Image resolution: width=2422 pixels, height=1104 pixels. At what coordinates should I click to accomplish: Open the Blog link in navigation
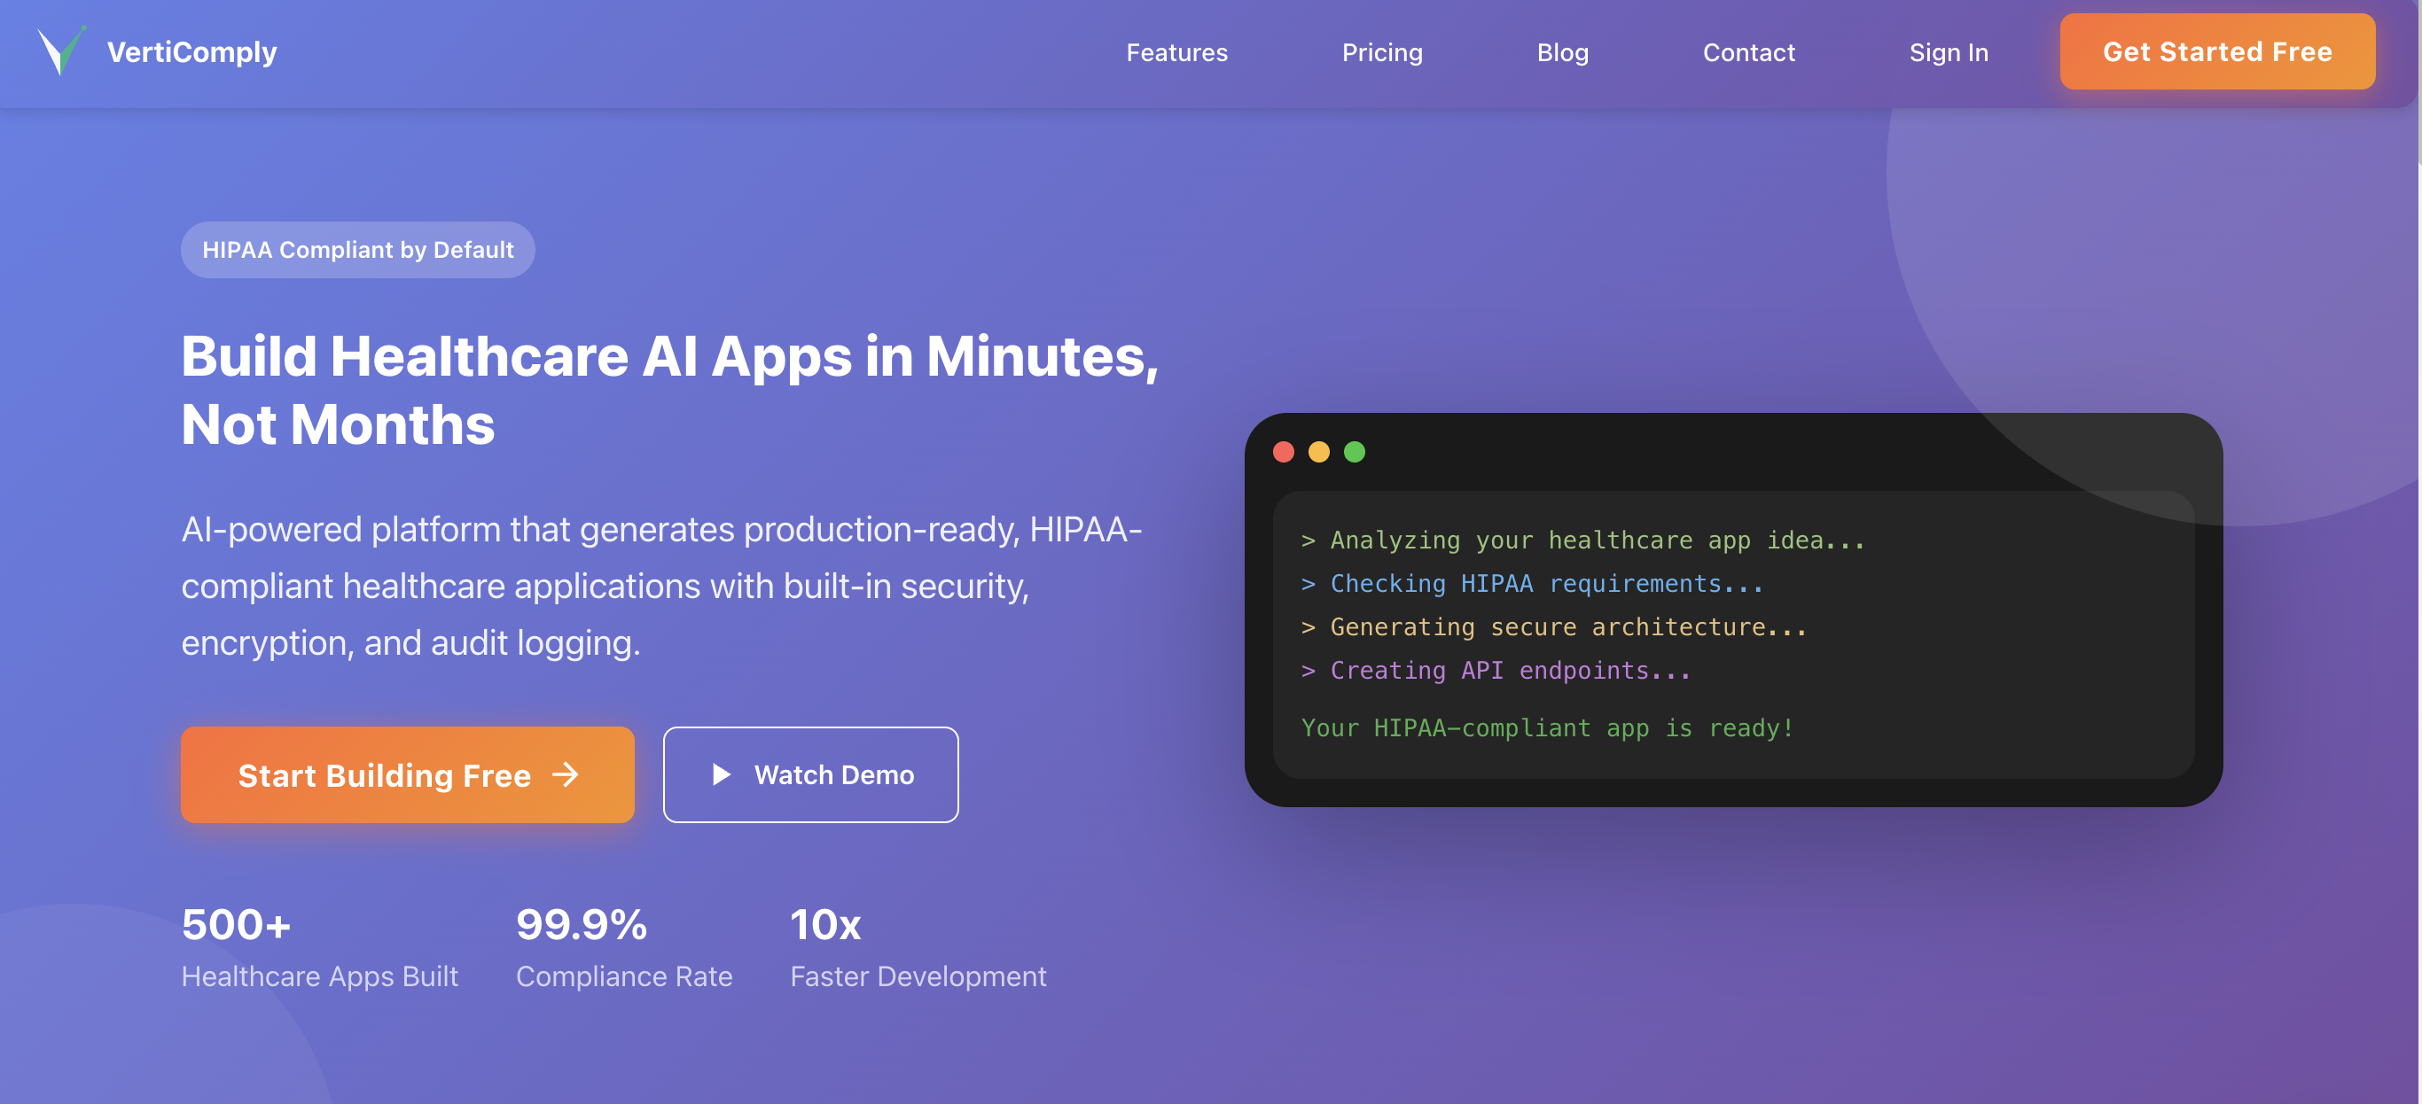tap(1562, 52)
